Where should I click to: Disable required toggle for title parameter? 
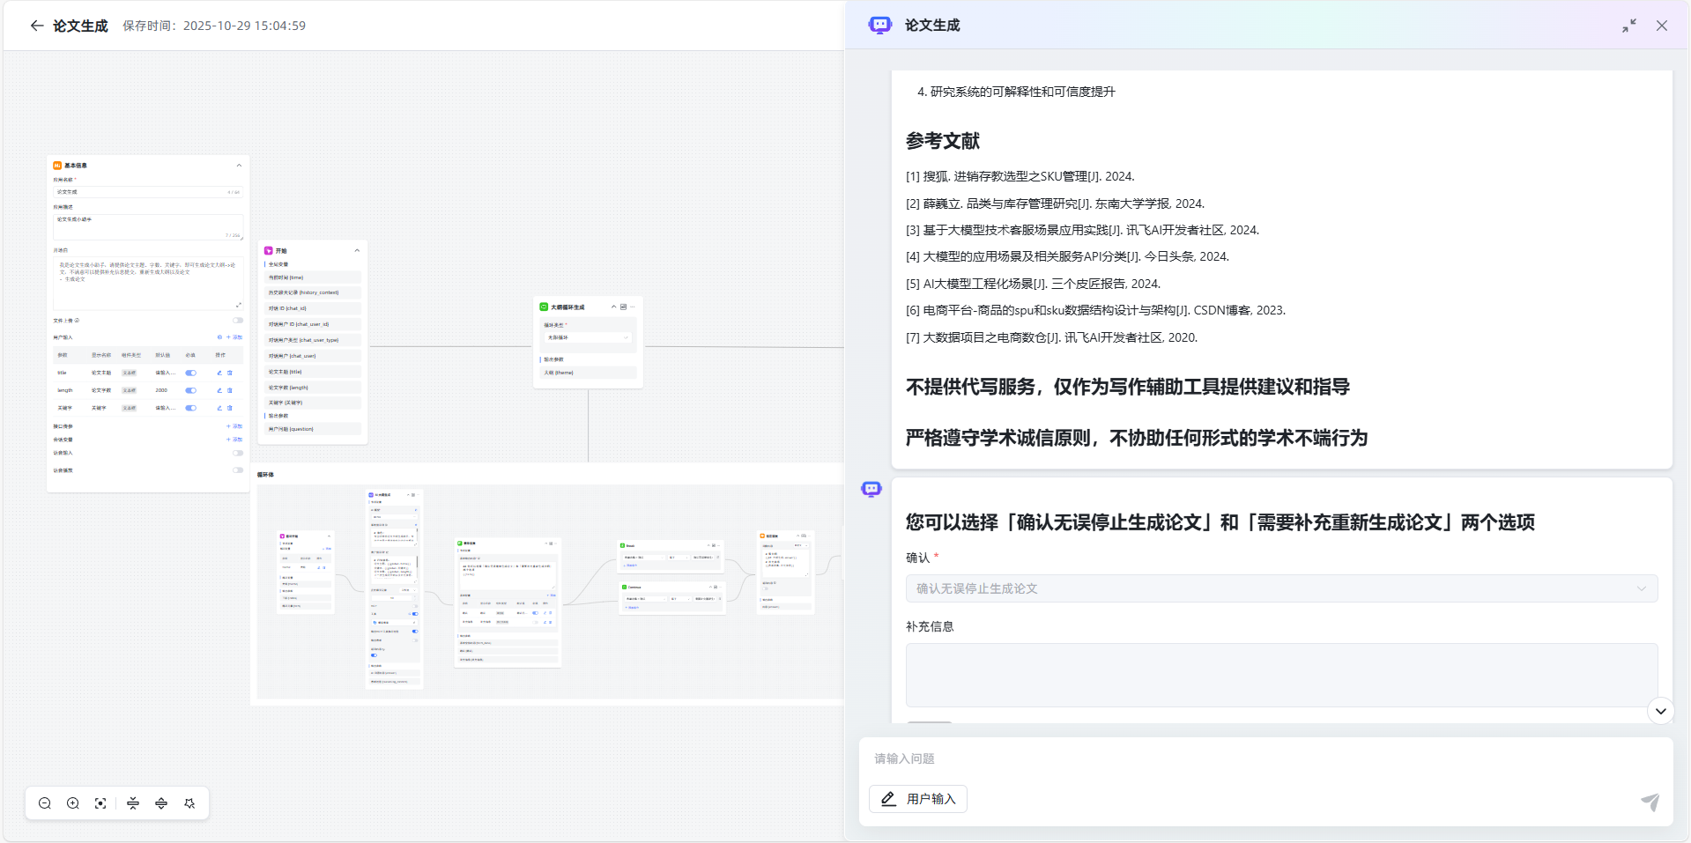coord(191,373)
